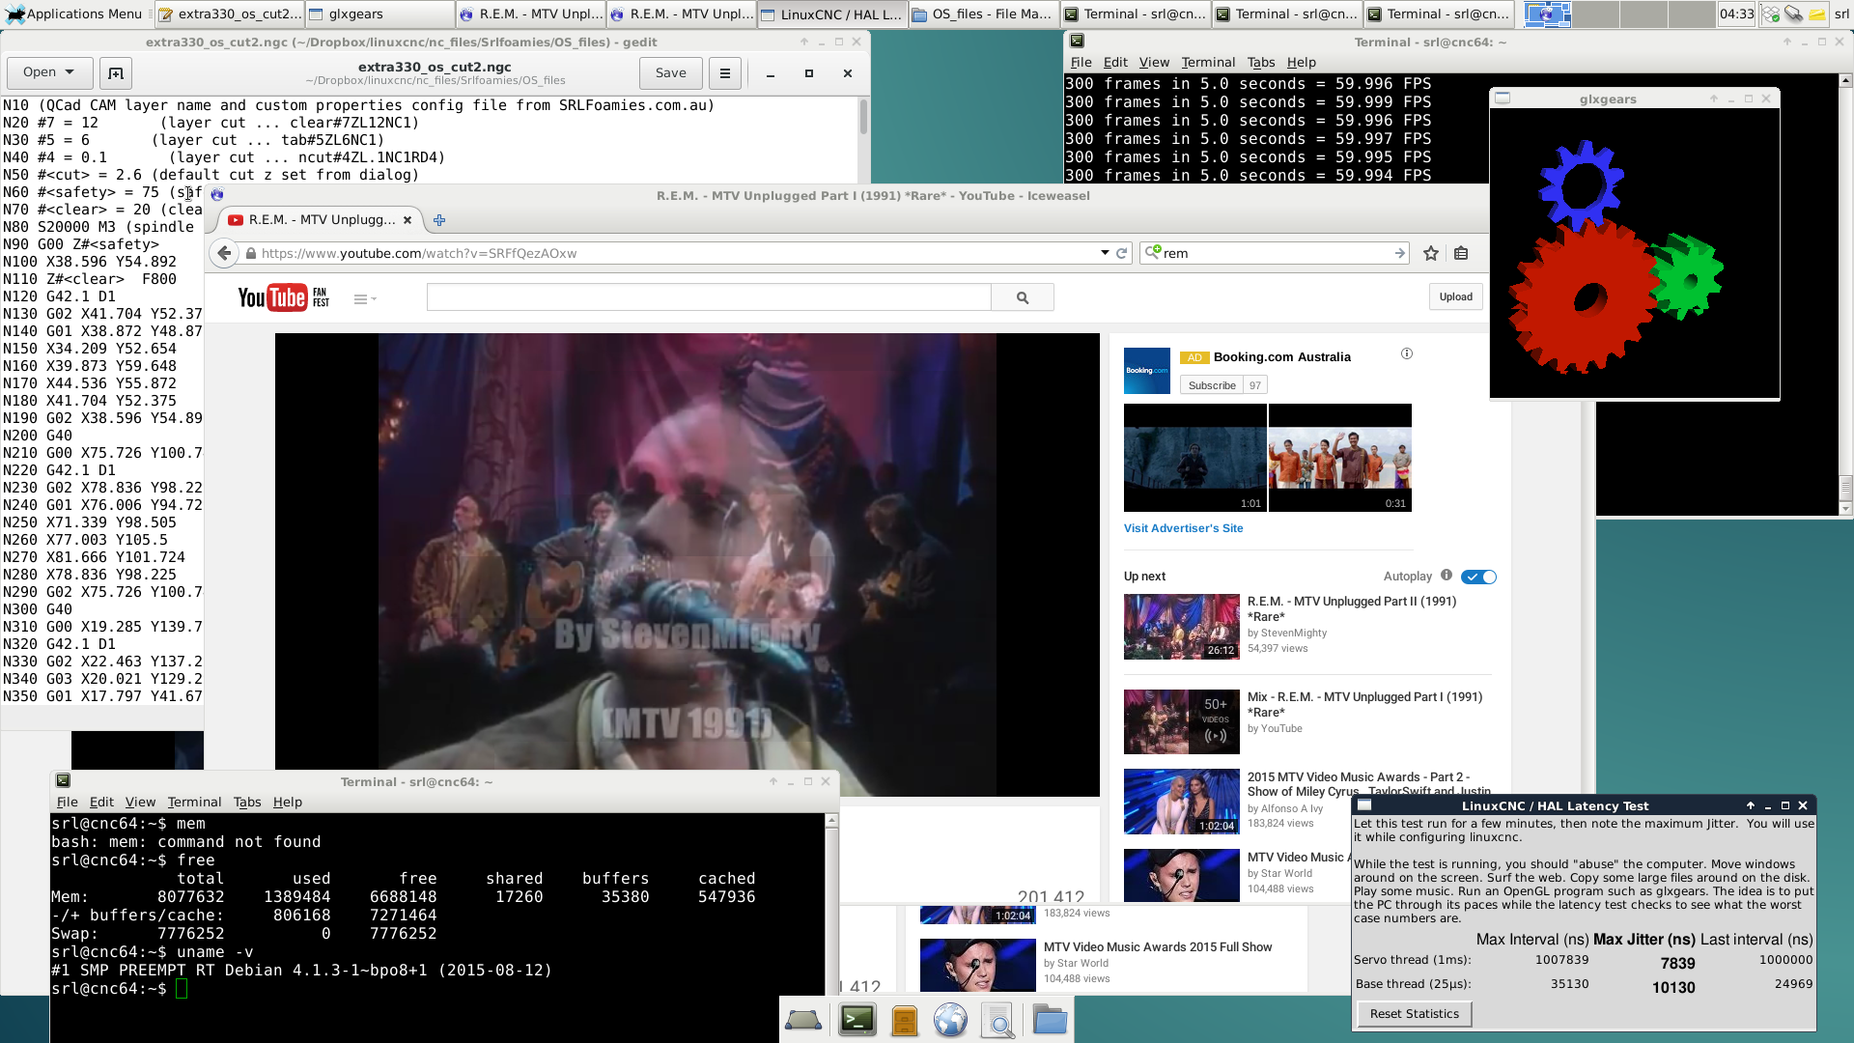1854x1043 pixels.
Task: Click the Booking.com channel logo
Action: click(1146, 371)
